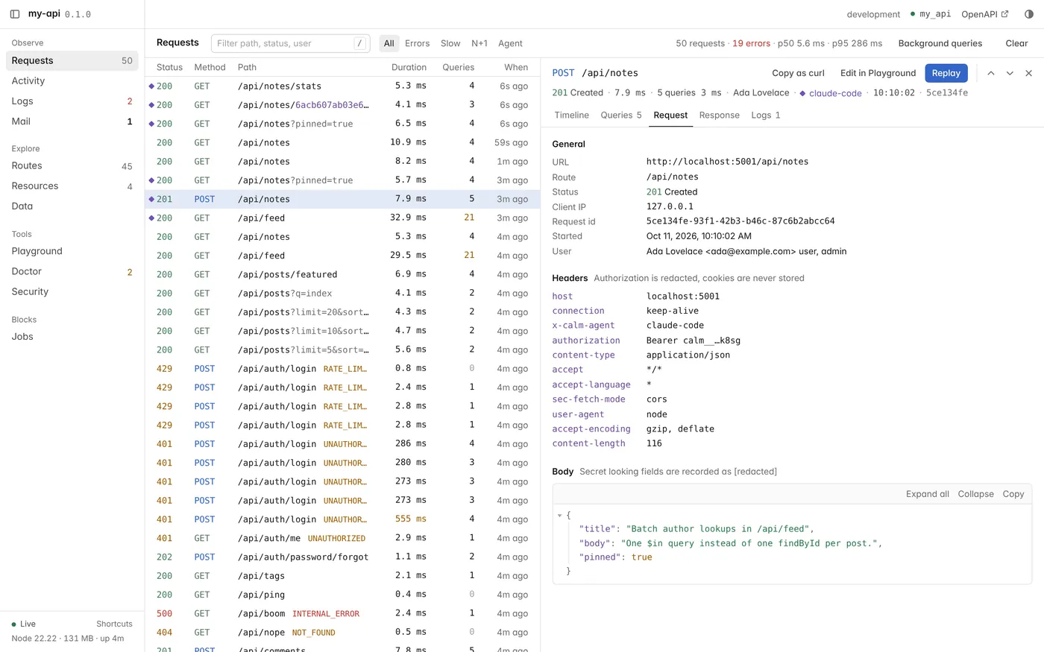1044x652 pixels.
Task: Sort by the Duration column header
Action: click(409, 67)
